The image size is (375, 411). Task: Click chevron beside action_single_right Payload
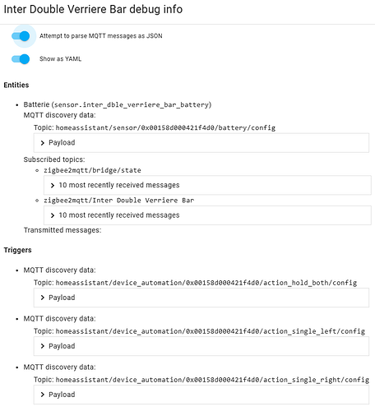42,395
